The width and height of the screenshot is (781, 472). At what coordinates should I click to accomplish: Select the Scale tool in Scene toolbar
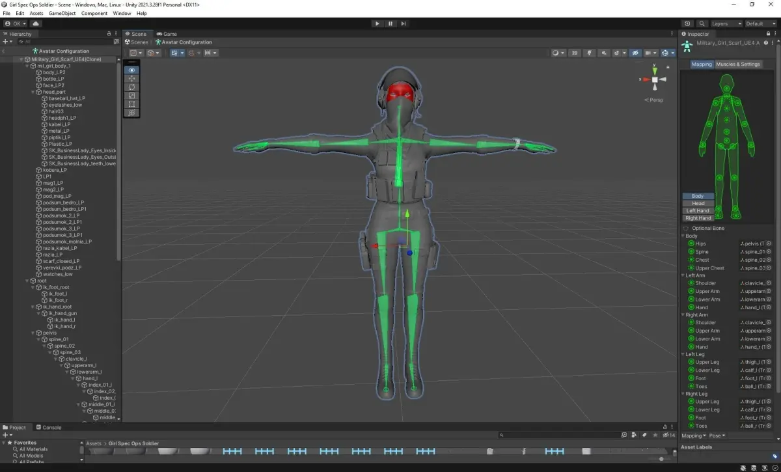[132, 95]
